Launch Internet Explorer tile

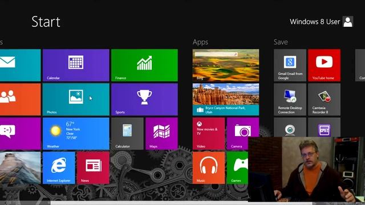[59, 167]
